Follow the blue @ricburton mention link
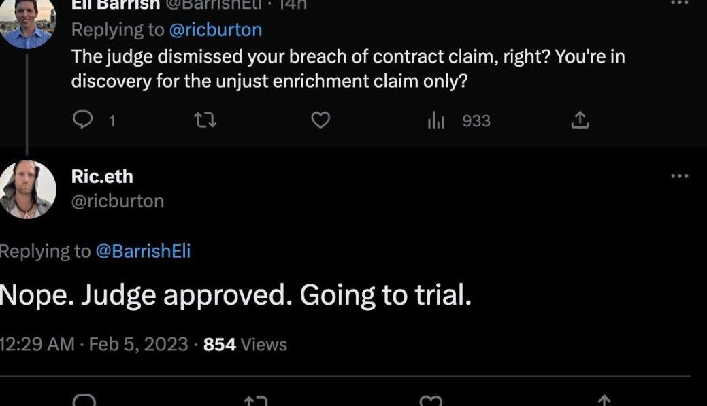The height and width of the screenshot is (406, 707). tap(215, 30)
